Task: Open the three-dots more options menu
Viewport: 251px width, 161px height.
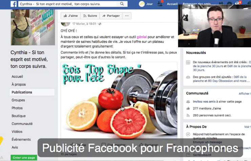Action: (127, 16)
